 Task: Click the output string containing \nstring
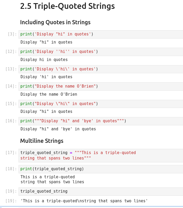click(84, 201)
